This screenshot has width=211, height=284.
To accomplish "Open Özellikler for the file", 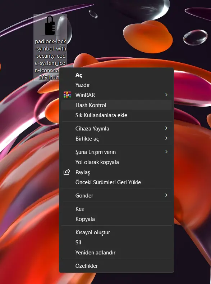I will pos(116,266).
